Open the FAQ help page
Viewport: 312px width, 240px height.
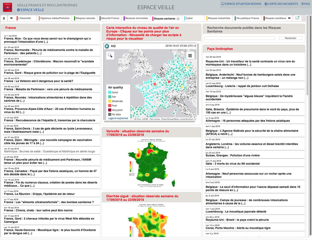click(305, 4)
